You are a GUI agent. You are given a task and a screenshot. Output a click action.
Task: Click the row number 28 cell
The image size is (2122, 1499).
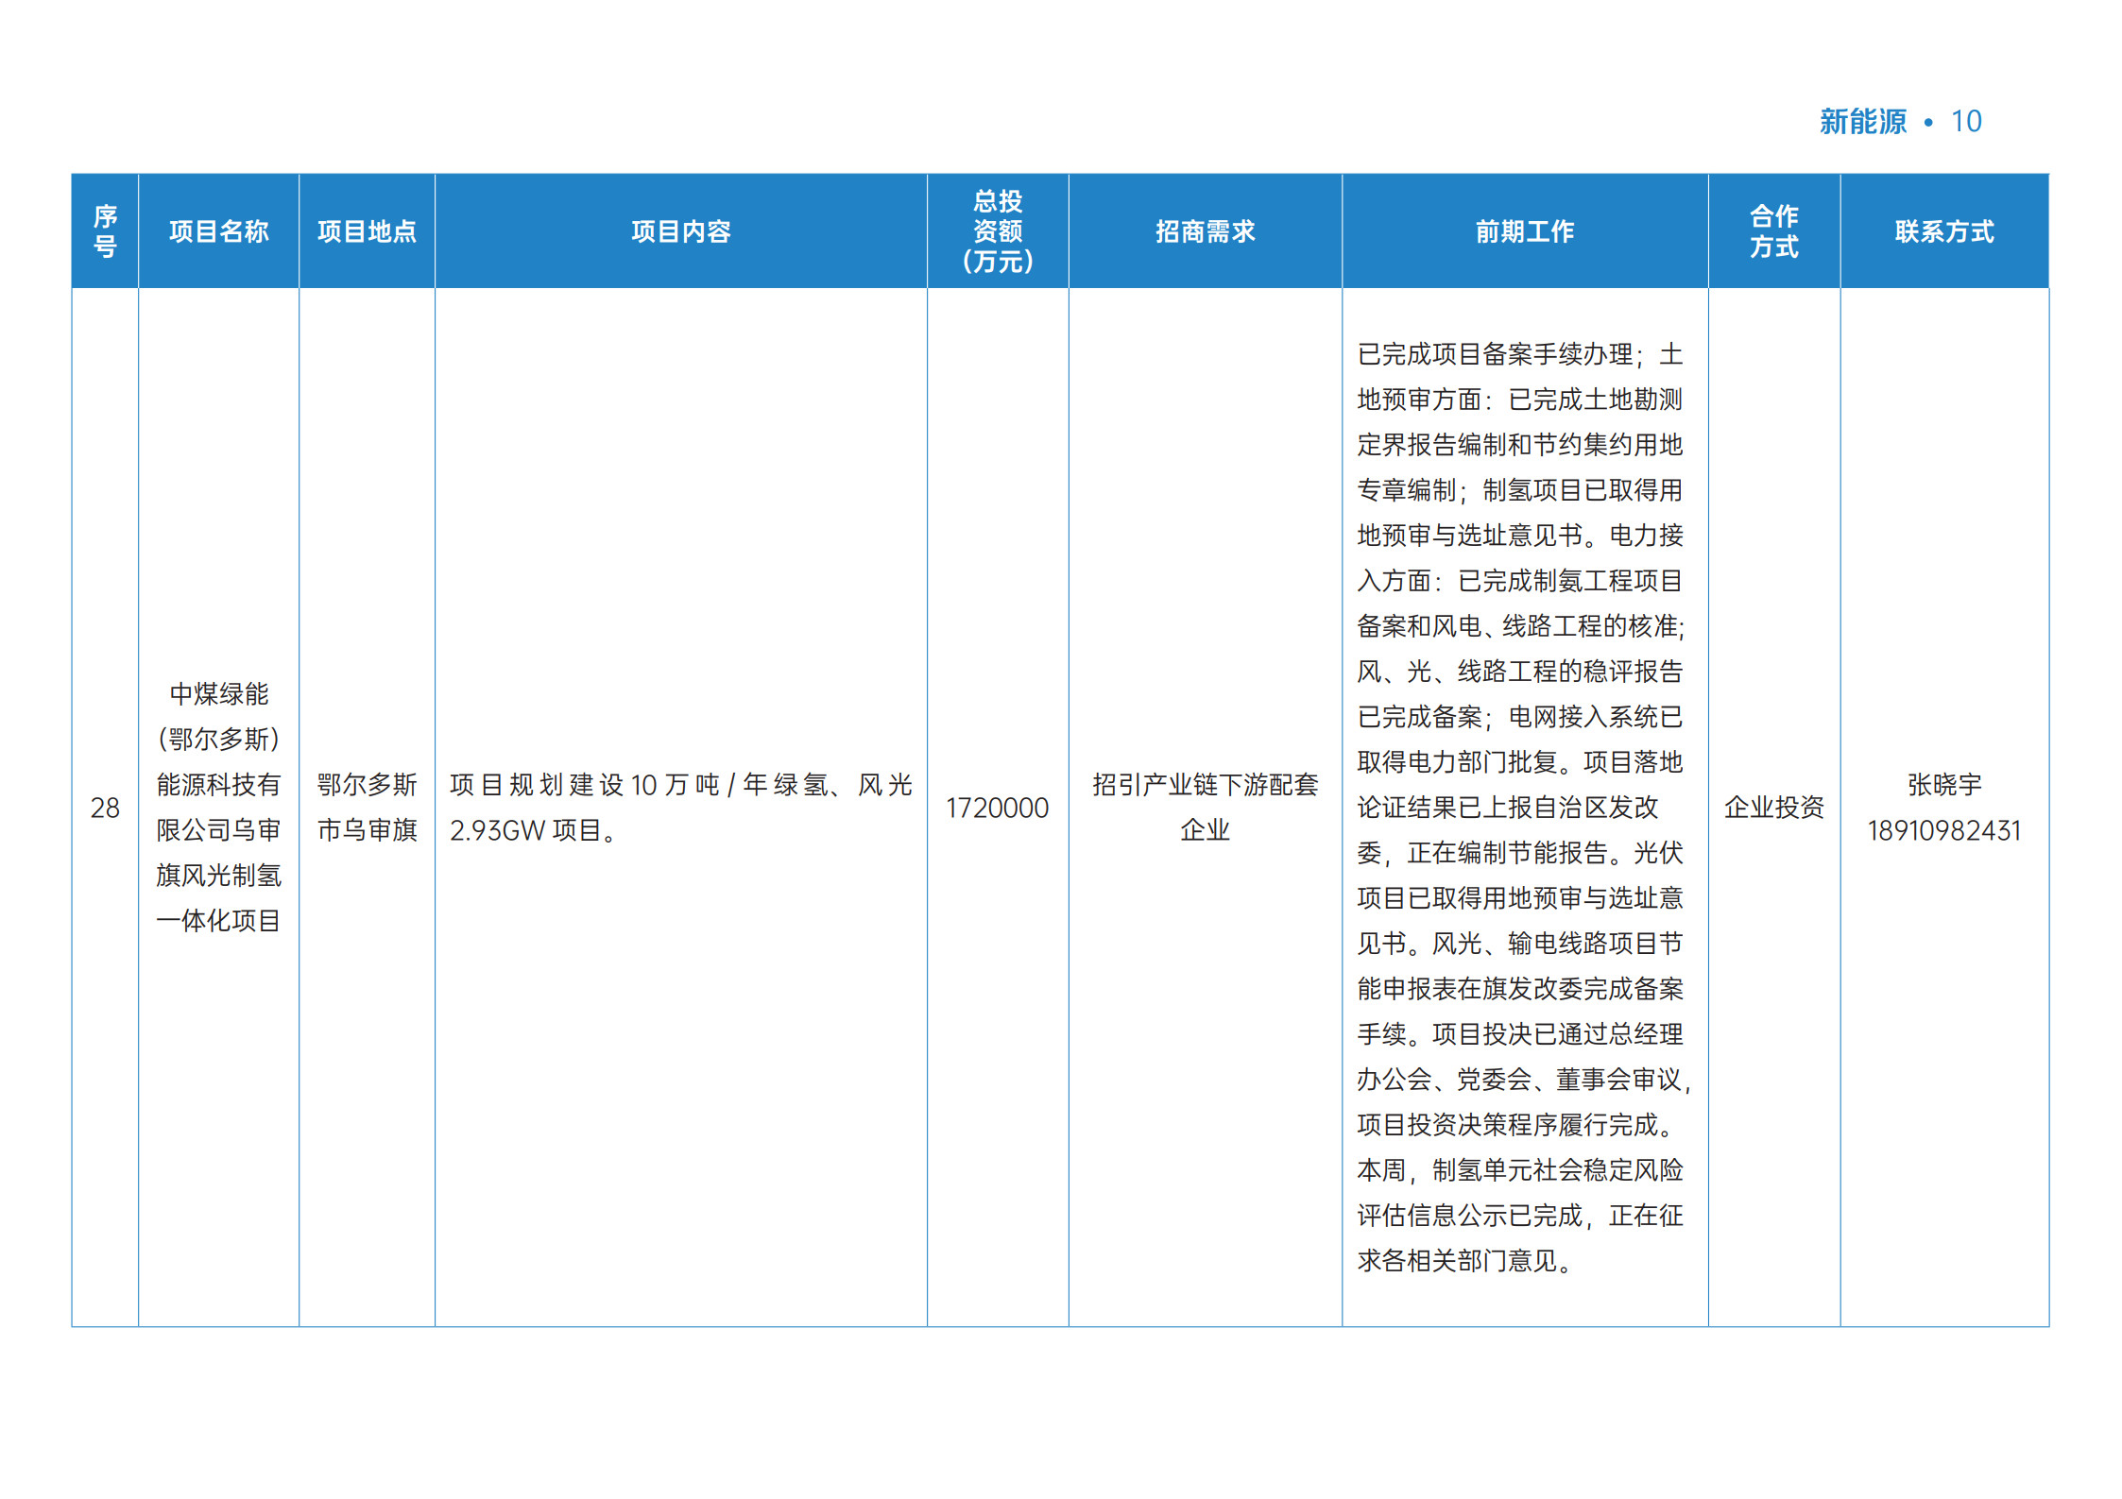pyautogui.click(x=105, y=808)
